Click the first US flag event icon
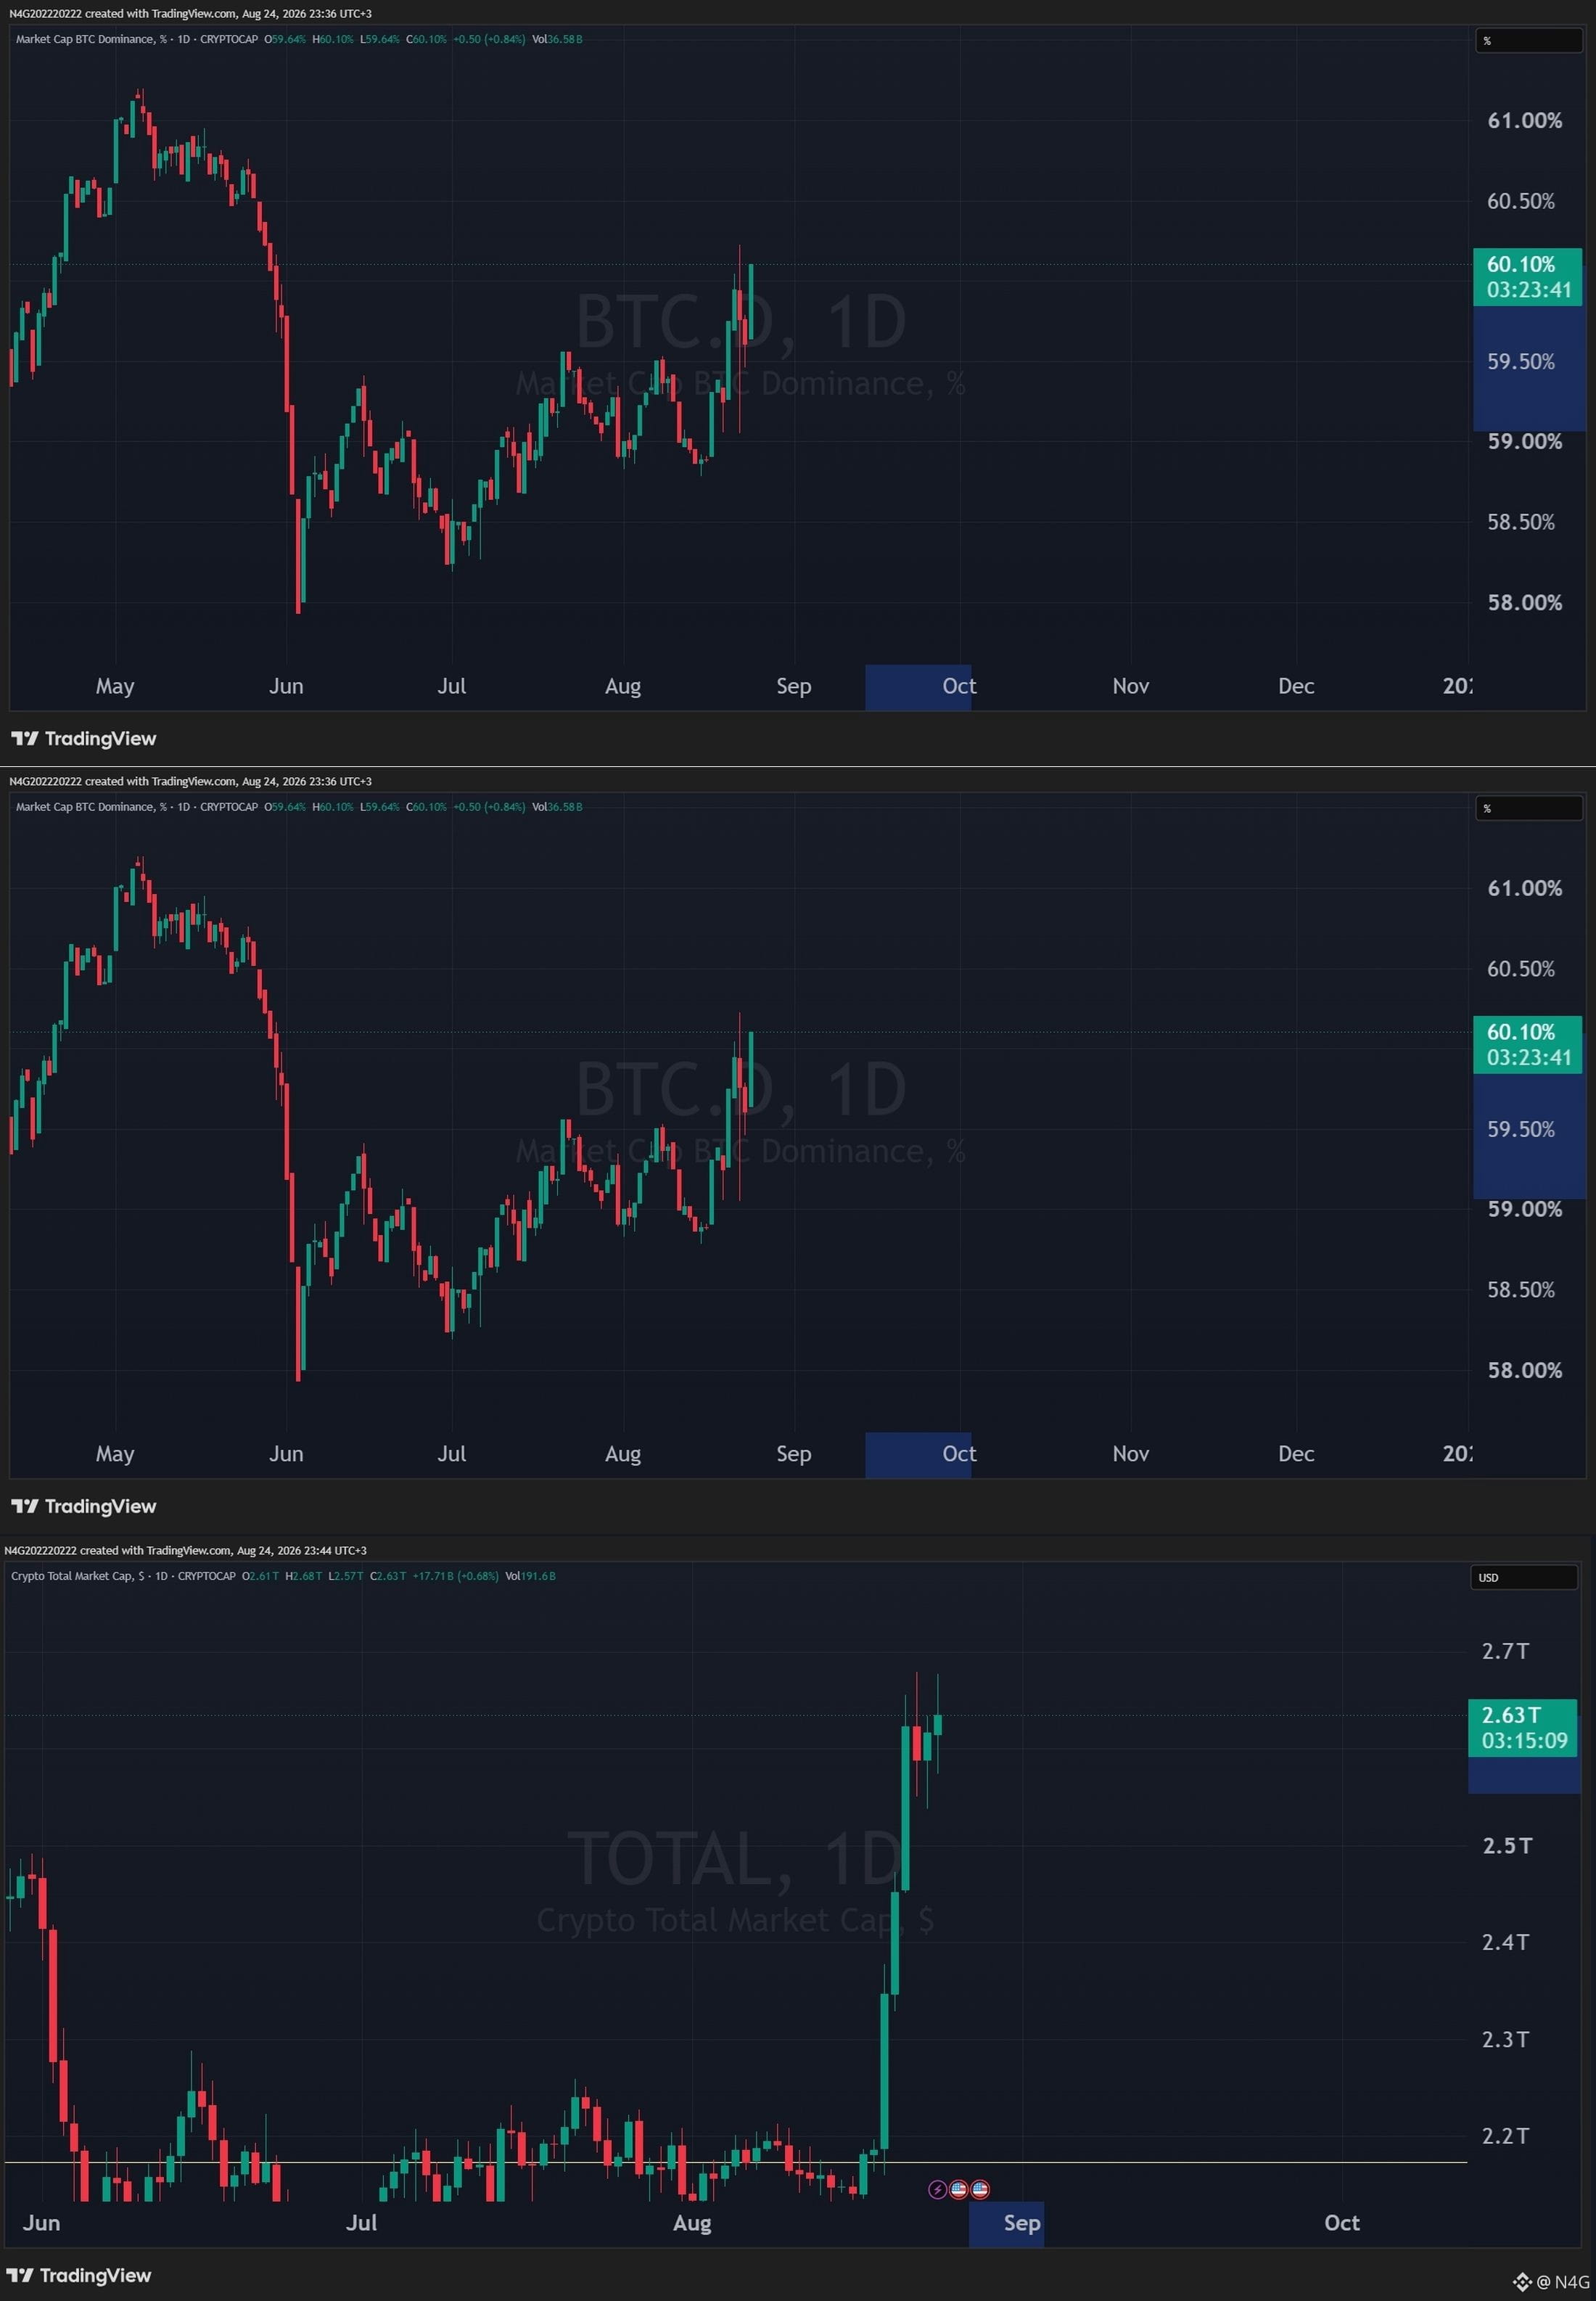The image size is (1596, 2301). click(958, 2190)
